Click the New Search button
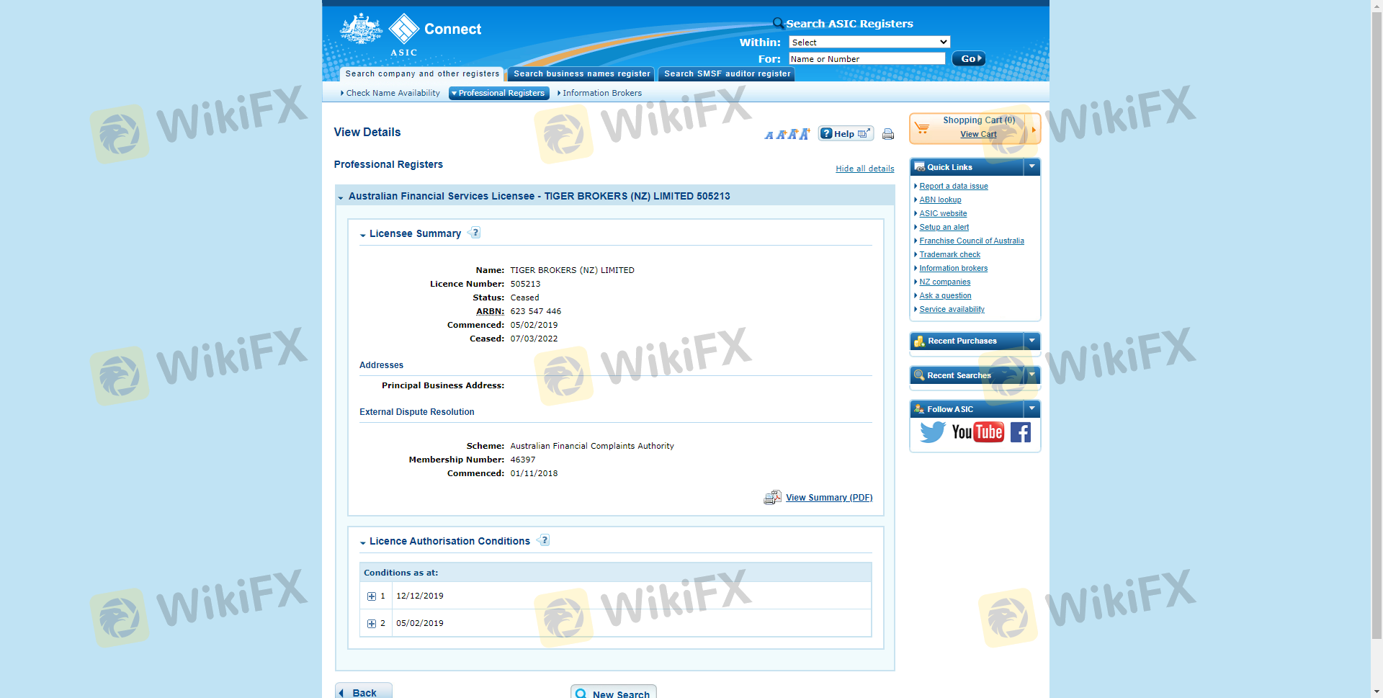This screenshot has width=1383, height=698. pos(614,692)
